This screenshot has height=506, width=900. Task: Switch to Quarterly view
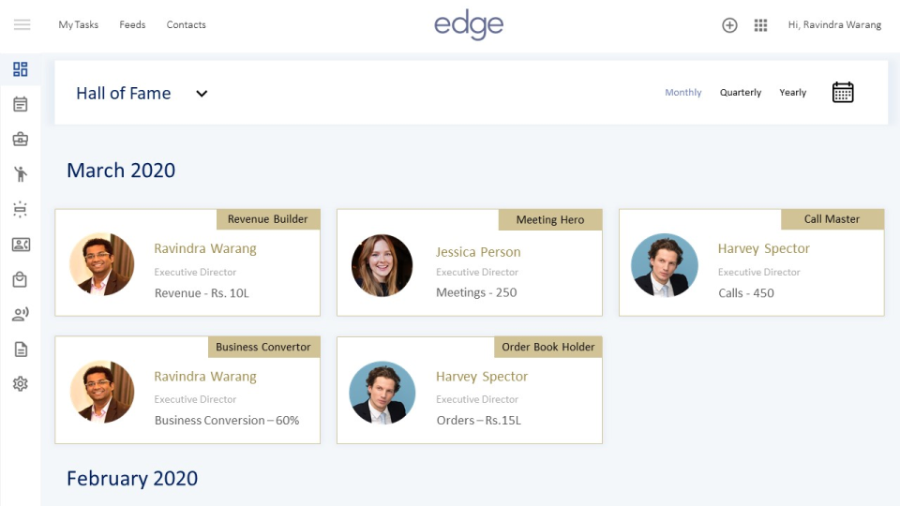click(x=741, y=93)
